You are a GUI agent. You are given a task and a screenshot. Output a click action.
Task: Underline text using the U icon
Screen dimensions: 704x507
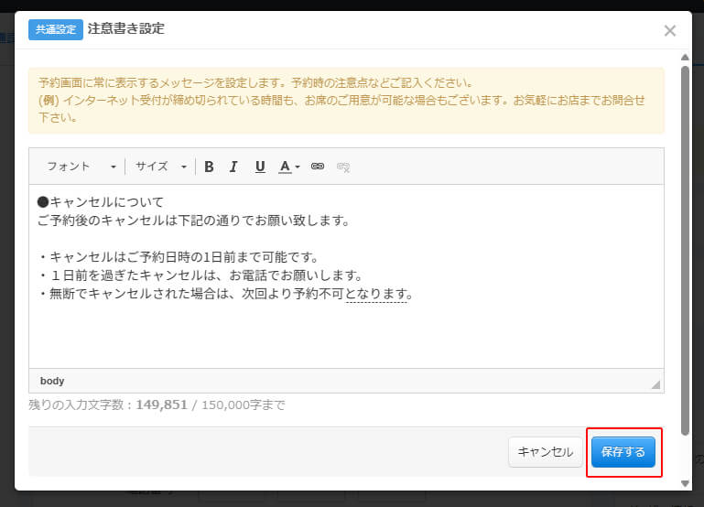pyautogui.click(x=260, y=167)
